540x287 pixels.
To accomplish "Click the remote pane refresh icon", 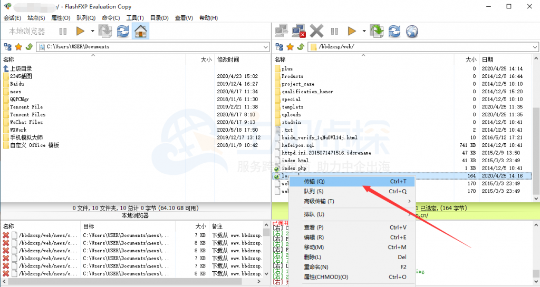I will (394, 31).
